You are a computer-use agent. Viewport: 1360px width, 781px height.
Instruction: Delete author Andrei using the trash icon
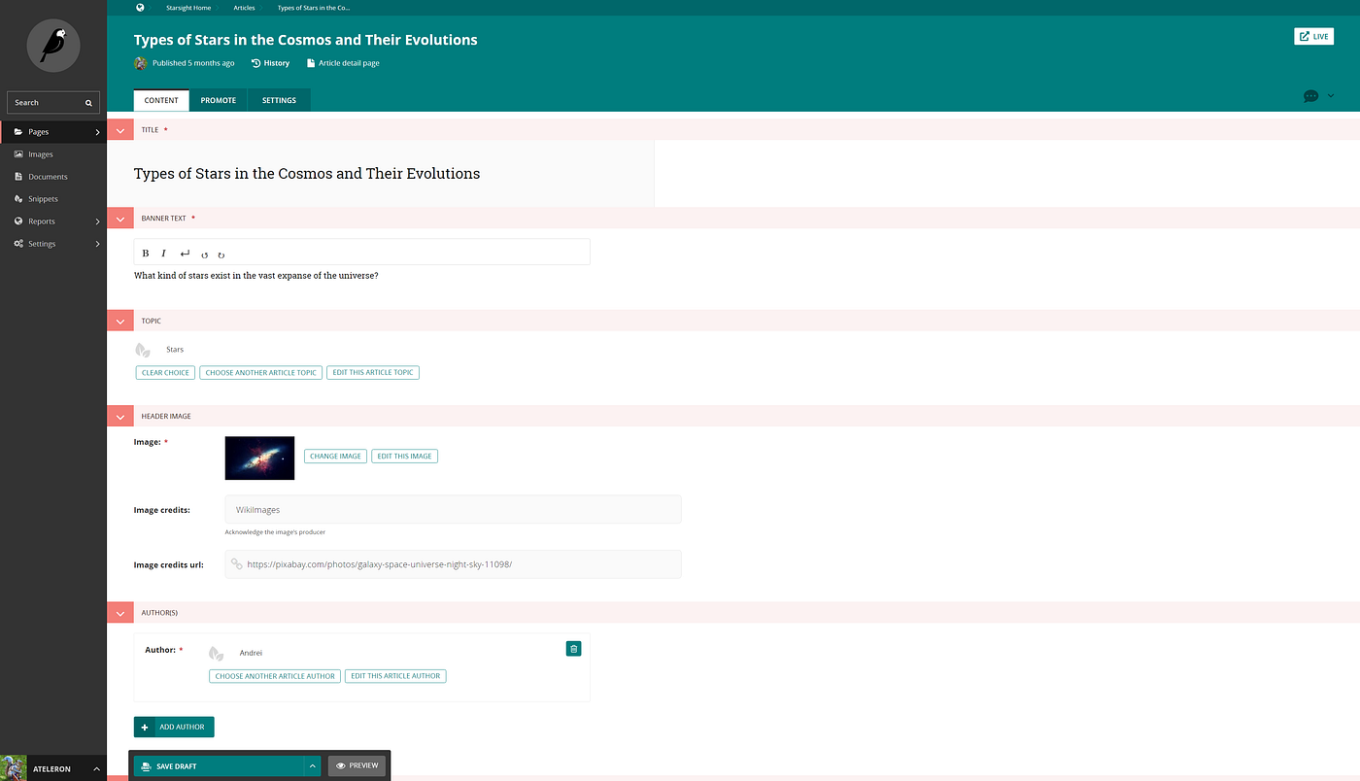(x=573, y=648)
